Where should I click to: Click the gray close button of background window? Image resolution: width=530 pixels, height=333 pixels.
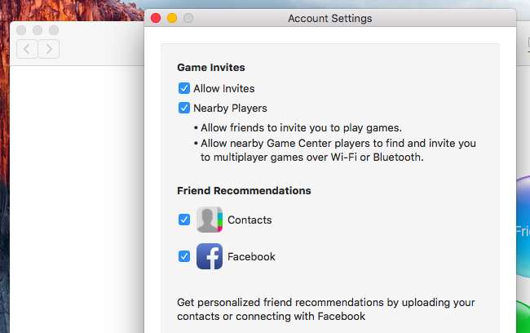click(x=22, y=30)
